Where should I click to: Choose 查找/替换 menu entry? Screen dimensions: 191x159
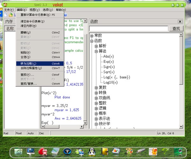29,83
